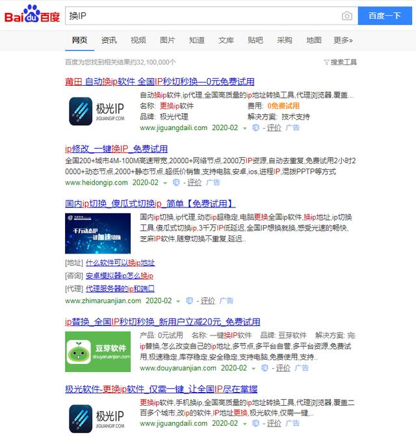Expand dropdown arrow after first jiguangdaili.com date
The image size is (416, 448).
pyautogui.click(x=244, y=128)
